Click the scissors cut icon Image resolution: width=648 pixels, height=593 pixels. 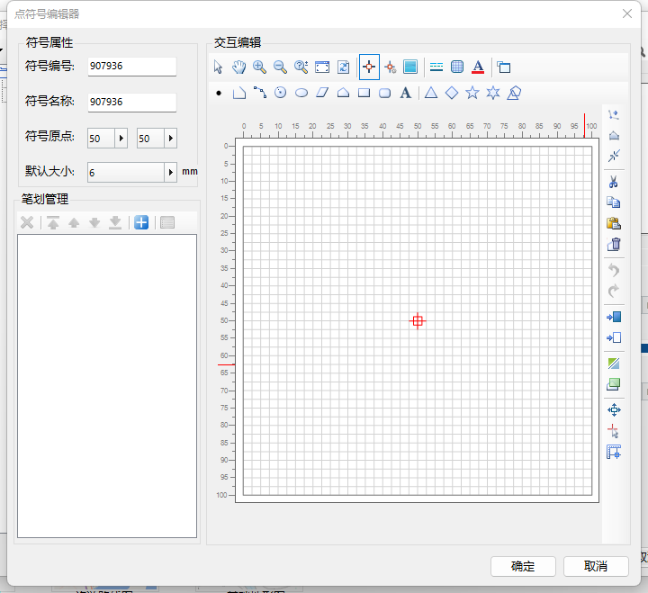pyautogui.click(x=614, y=182)
